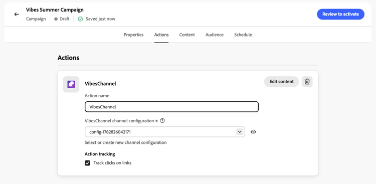Click the Action tracking heading
This screenshot has height=184, width=376.
coord(100,154)
